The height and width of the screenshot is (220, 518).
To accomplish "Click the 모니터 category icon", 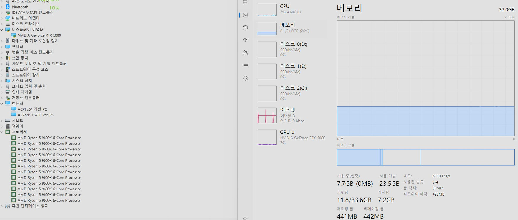I will 8,46.
